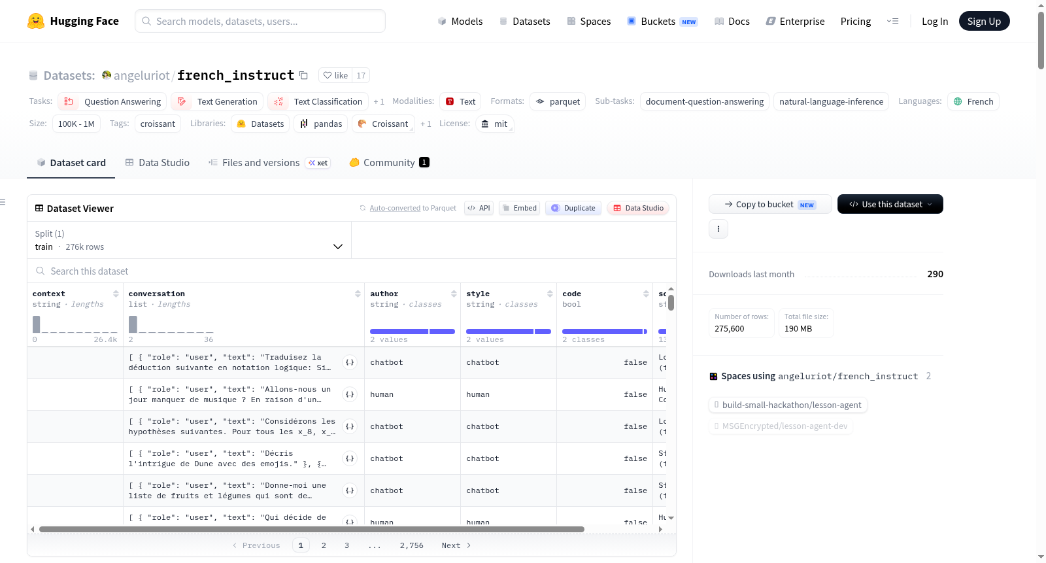Open the Files and versions tab
Viewport: 1046px width, 563px height.
pyautogui.click(x=269, y=162)
